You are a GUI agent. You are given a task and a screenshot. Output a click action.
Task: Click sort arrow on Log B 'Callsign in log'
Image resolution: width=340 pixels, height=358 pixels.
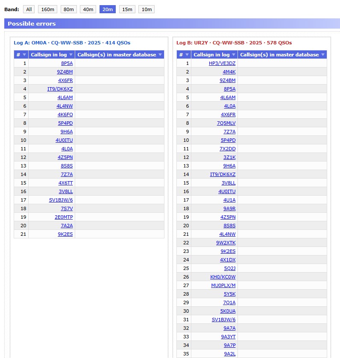[x=233, y=55]
